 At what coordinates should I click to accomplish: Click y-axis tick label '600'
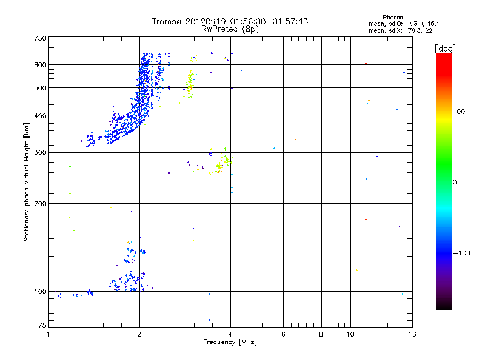[x=40, y=65]
